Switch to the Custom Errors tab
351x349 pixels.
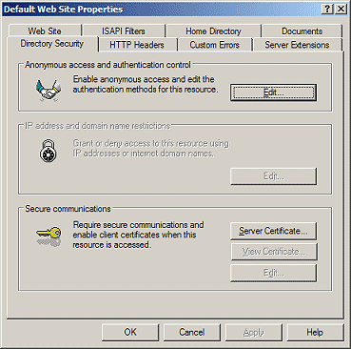click(214, 45)
